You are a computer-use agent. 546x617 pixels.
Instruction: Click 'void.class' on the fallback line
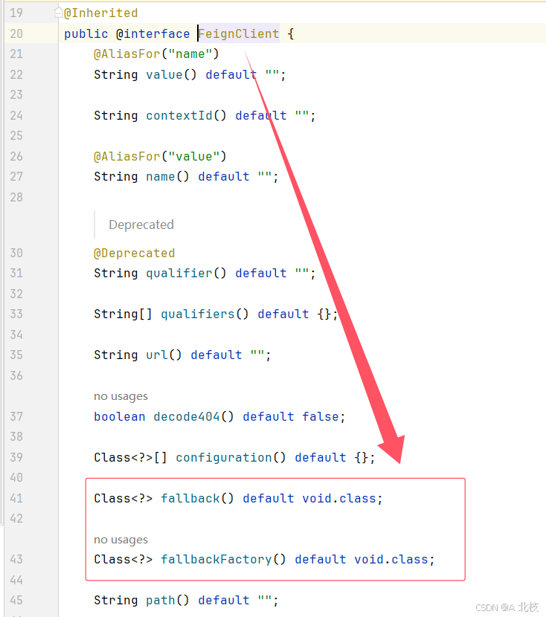pos(339,499)
